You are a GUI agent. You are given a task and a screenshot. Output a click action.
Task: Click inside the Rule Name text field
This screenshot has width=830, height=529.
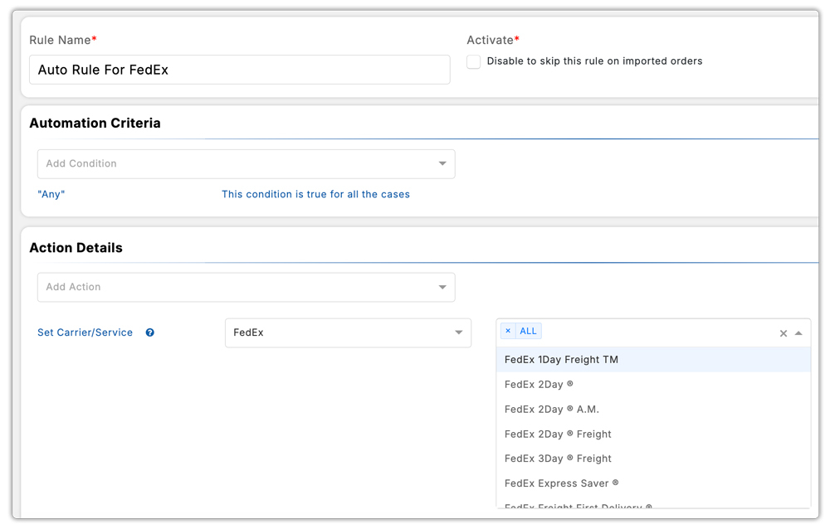(x=241, y=70)
